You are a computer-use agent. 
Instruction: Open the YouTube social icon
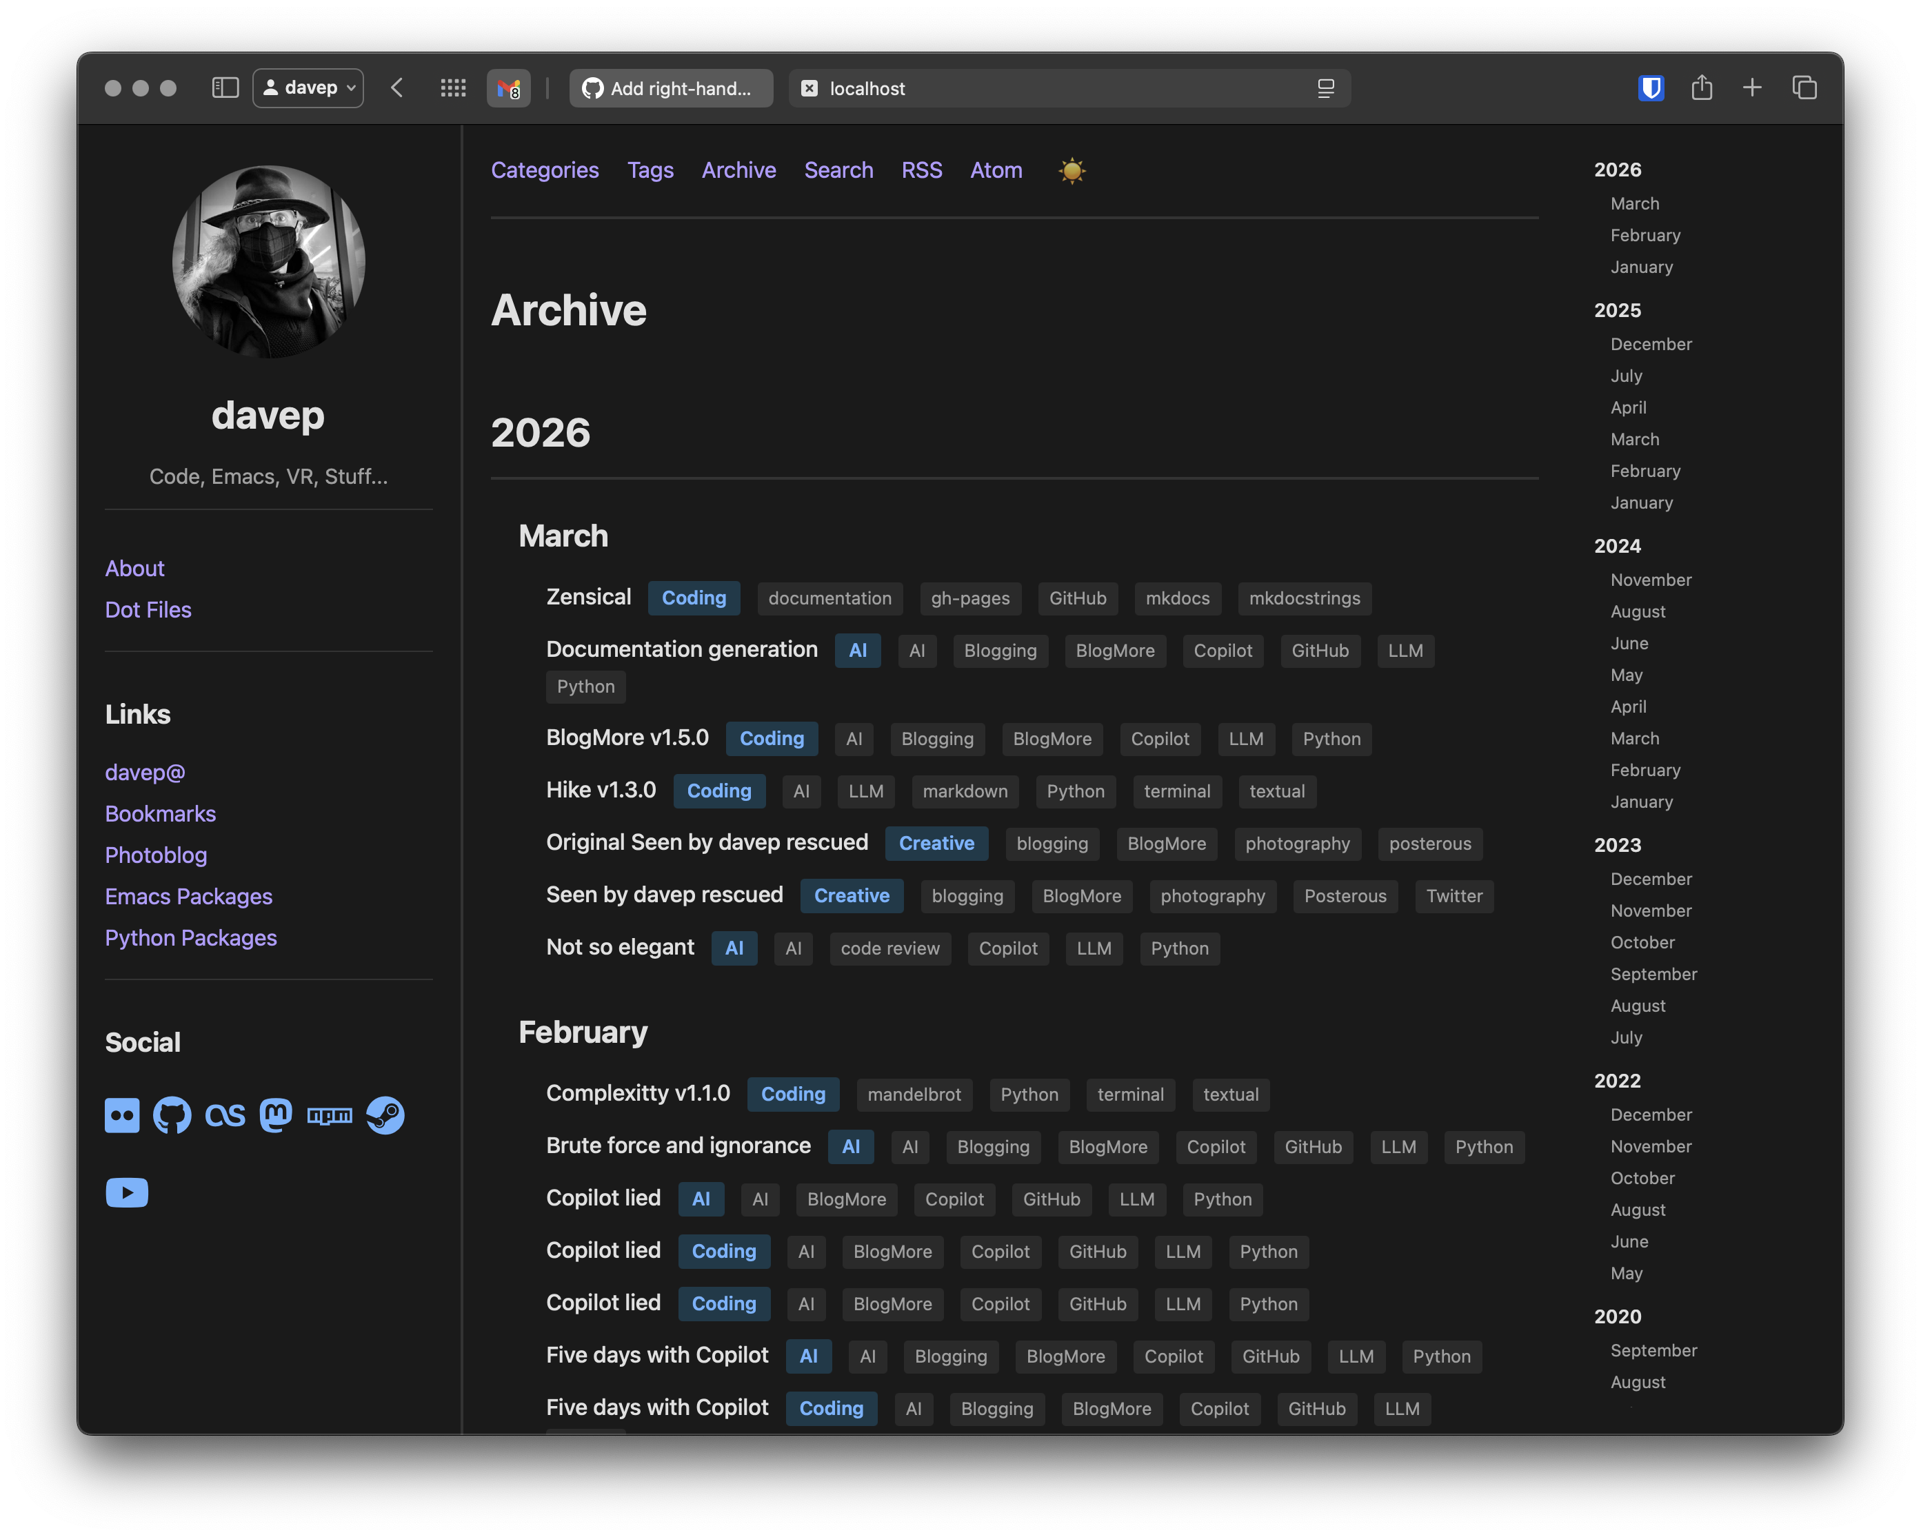126,1192
